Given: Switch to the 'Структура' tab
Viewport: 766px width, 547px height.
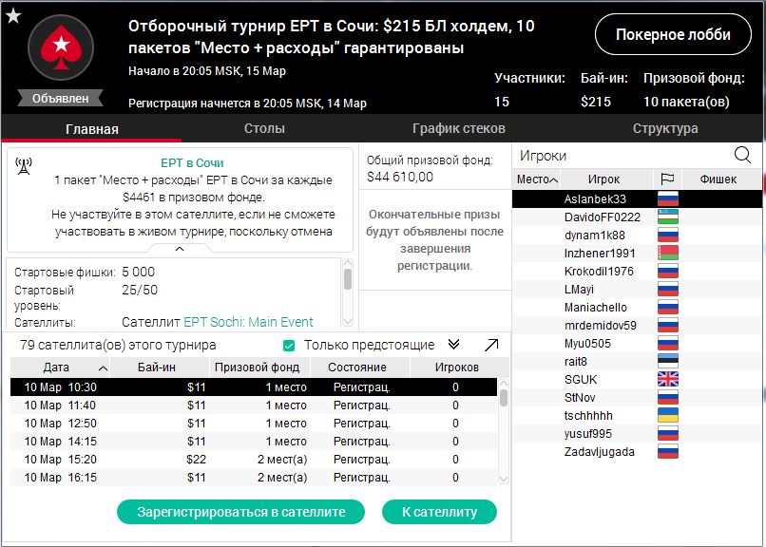Looking at the screenshot, I should tap(665, 128).
